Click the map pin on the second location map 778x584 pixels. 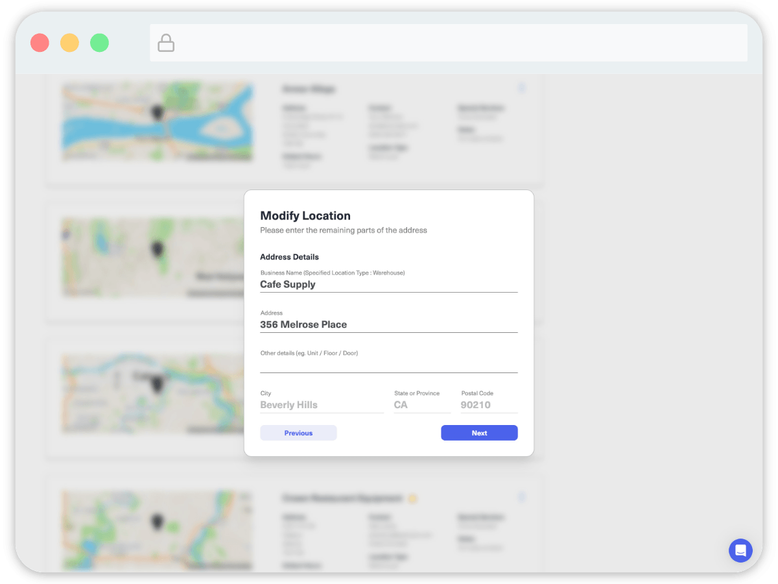pyautogui.click(x=157, y=249)
